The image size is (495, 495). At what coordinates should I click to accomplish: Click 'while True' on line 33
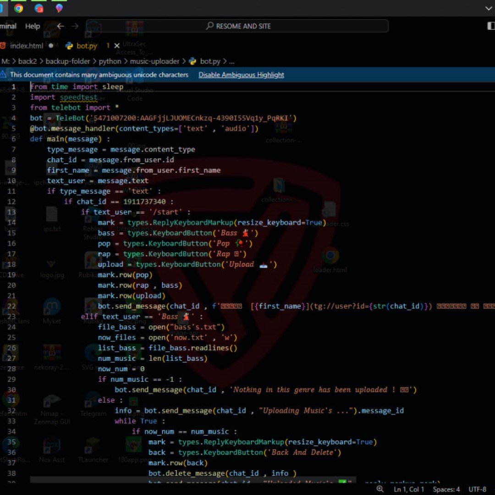coord(136,421)
